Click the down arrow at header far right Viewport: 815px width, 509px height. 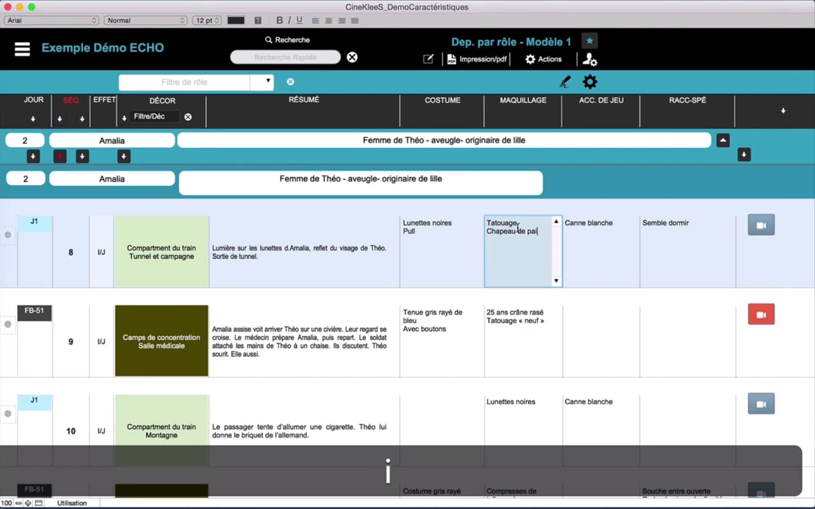tap(783, 111)
